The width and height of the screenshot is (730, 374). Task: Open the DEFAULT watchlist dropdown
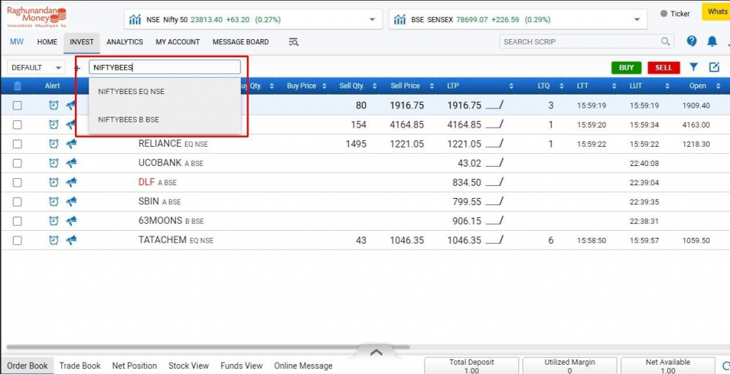coord(36,68)
